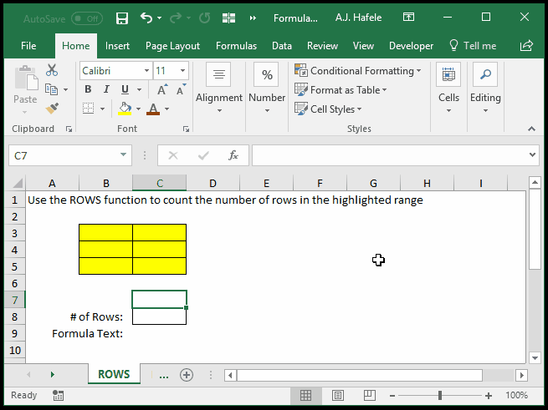Expand more Quick Access toolbar commands

click(x=253, y=18)
